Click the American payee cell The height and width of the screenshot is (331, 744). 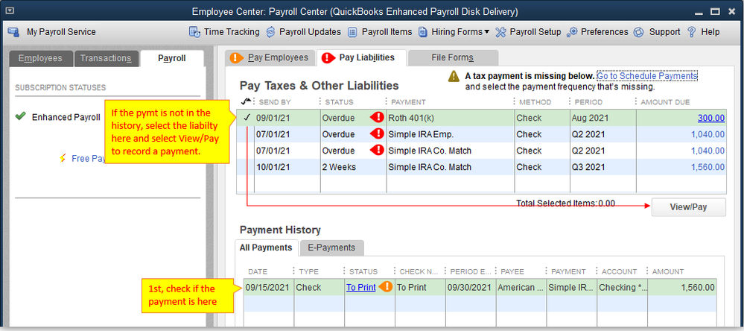(521, 287)
